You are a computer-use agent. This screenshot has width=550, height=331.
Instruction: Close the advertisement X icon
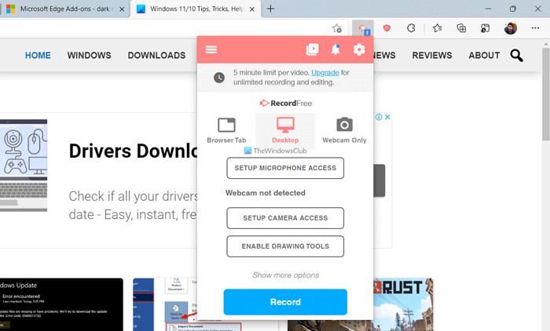coord(387,117)
